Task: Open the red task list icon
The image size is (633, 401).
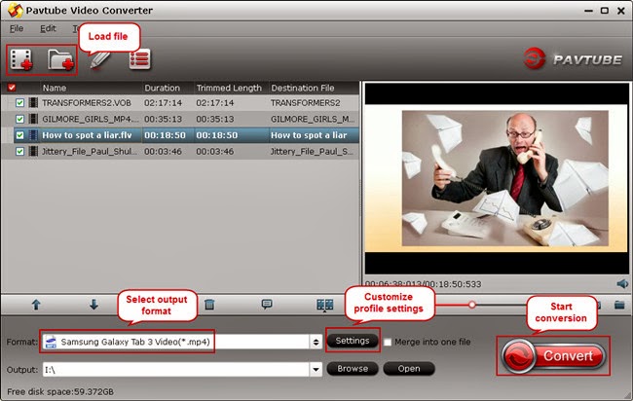Action: [139, 59]
